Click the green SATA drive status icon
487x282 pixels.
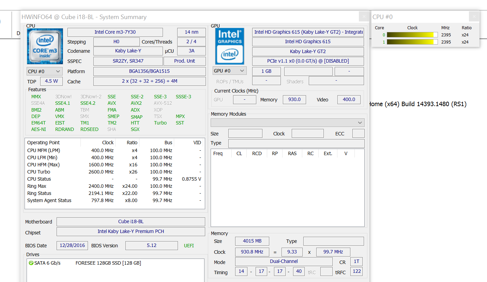(x=31, y=263)
